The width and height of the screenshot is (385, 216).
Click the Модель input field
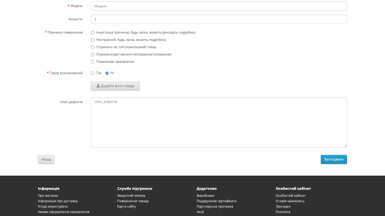click(219, 6)
